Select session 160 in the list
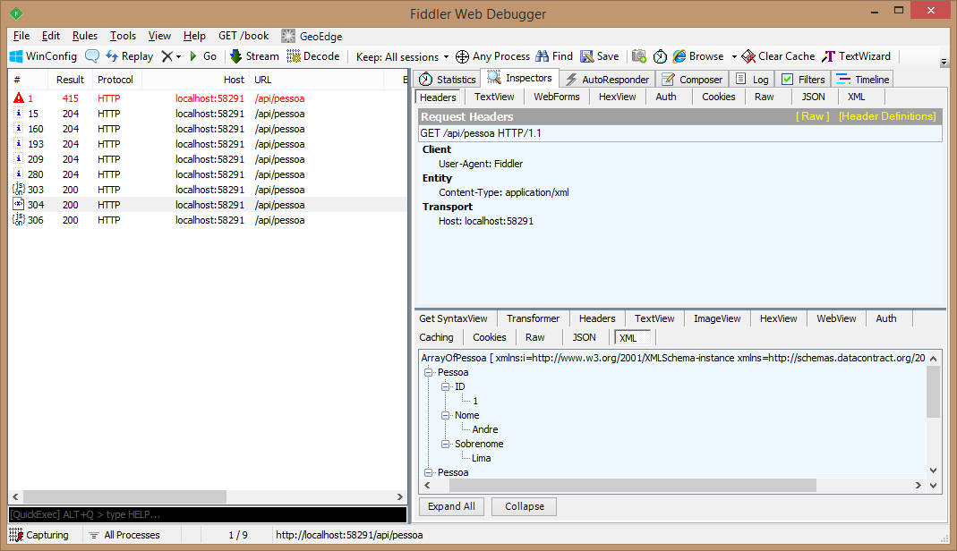This screenshot has height=551, width=957. click(208, 129)
